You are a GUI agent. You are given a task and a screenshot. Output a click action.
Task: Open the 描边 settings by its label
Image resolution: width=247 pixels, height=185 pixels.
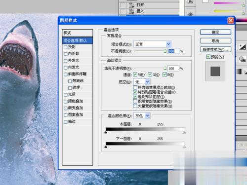point(72,121)
